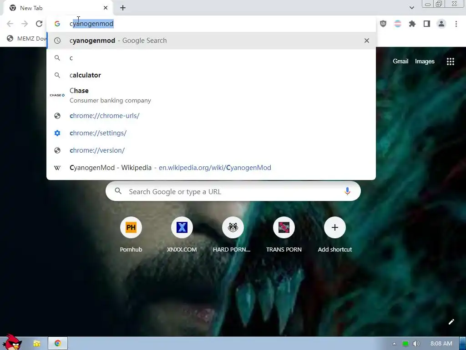This screenshot has width=466, height=350.
Task: Select the Chase banking company suggestion
Action: pyautogui.click(x=211, y=95)
